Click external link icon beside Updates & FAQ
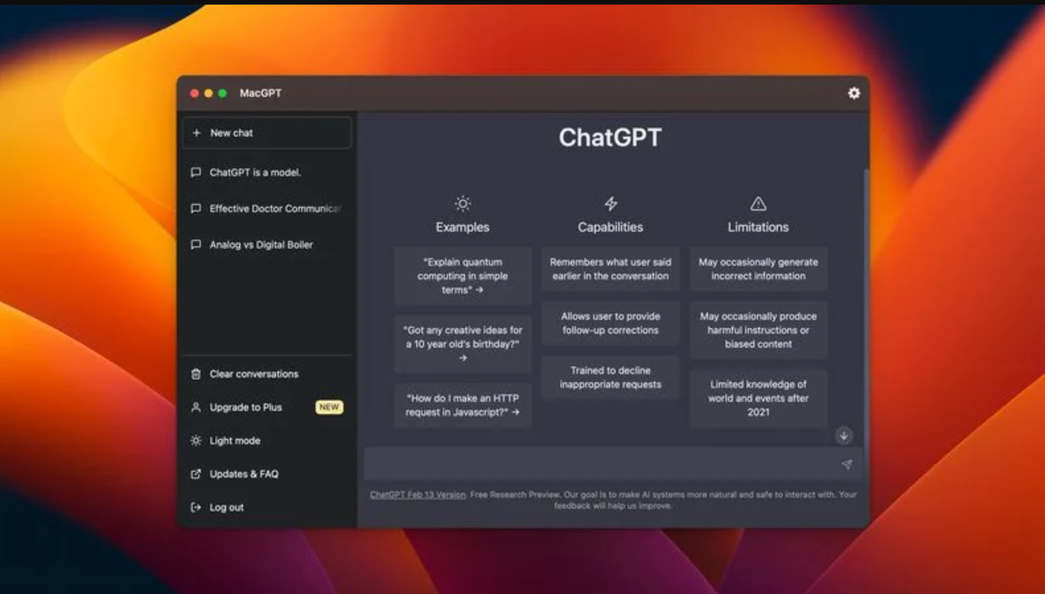Screen dimensions: 1045x594 pyautogui.click(x=196, y=474)
